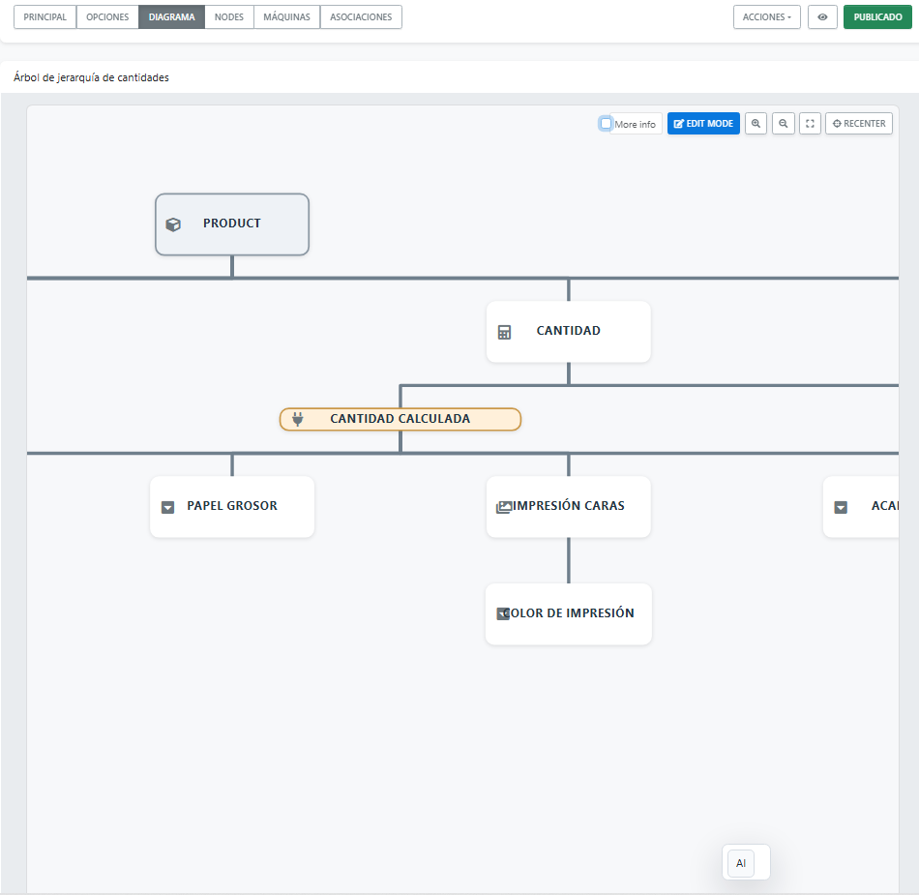Recenter the diagram view
Viewport: 919px width, 895px height.
pos(859,124)
